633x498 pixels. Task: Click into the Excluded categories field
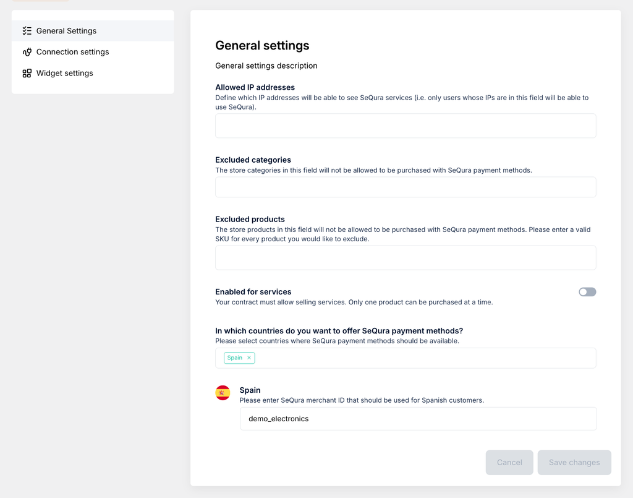click(x=406, y=187)
